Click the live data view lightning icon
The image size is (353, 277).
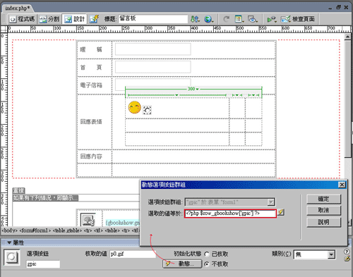(x=94, y=19)
